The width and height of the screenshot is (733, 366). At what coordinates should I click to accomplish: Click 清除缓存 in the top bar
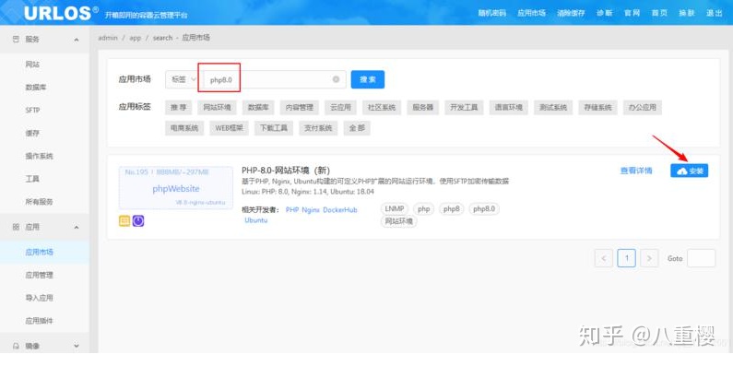tap(571, 13)
